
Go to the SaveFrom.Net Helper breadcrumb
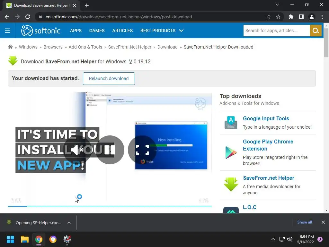[x=130, y=47]
